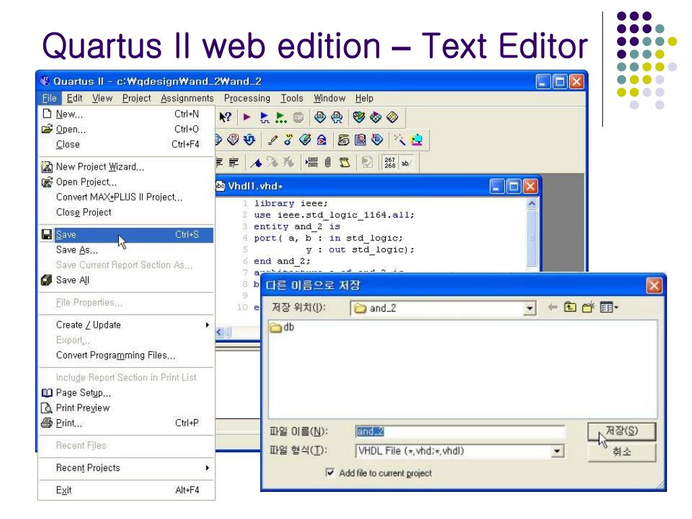The width and height of the screenshot is (692, 519).
Task: Click the editor horizontal scroll left arrow
Action: click(221, 332)
